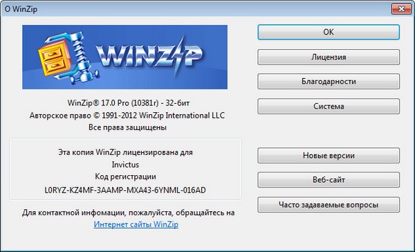Click the WinZip 17.0 Pro version text
Viewport: 415px width, 252px height.
[129, 103]
